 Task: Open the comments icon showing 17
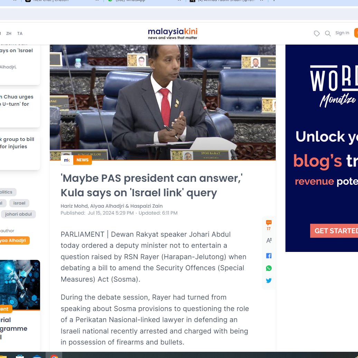point(269,225)
